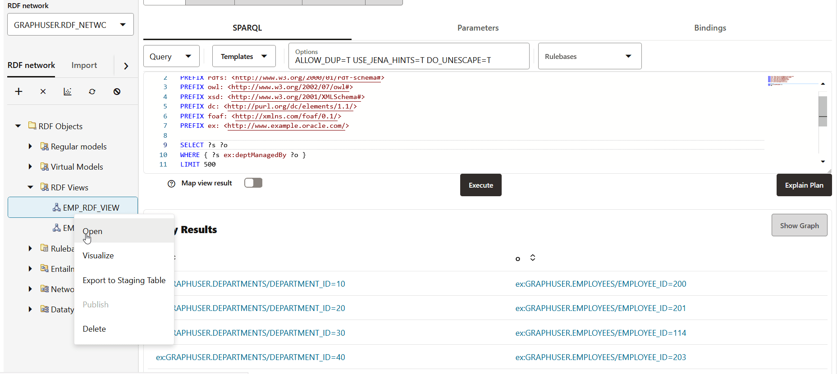Image resolution: width=837 pixels, height=374 pixels.
Task: Open link EMPLOYEE_ID=203
Action: [601, 357]
